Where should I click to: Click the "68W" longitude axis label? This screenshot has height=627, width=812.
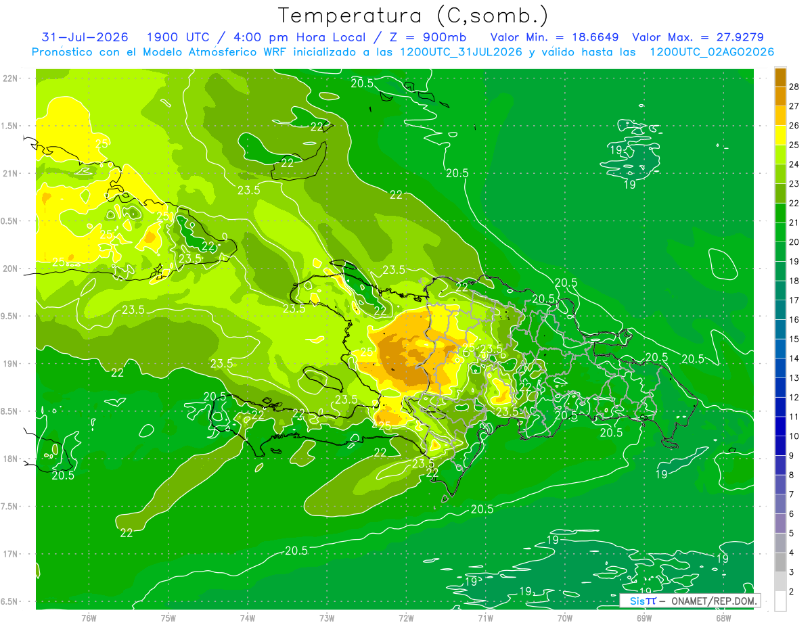point(723,618)
